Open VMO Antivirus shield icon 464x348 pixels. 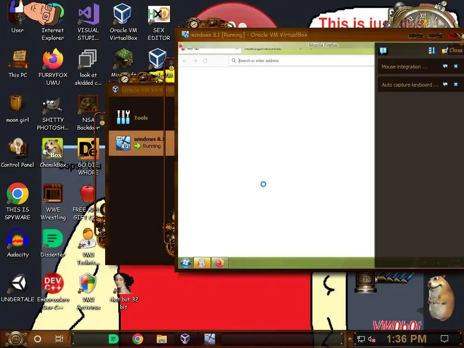click(88, 291)
